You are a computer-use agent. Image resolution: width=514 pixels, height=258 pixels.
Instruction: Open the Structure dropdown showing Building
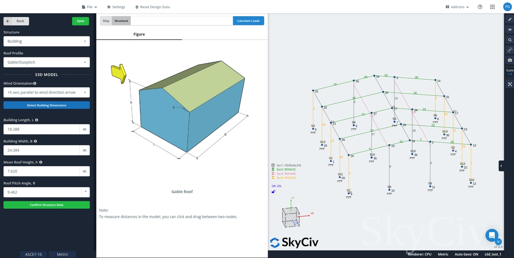pyautogui.click(x=46, y=41)
